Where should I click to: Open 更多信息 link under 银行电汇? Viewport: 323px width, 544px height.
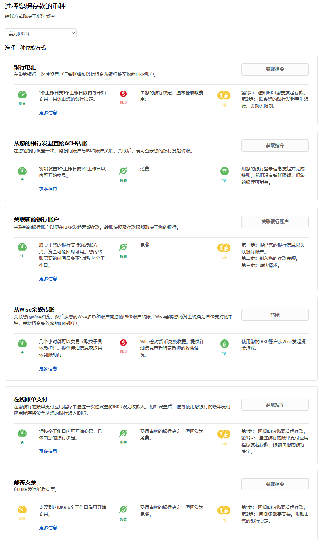pyautogui.click(x=48, y=113)
